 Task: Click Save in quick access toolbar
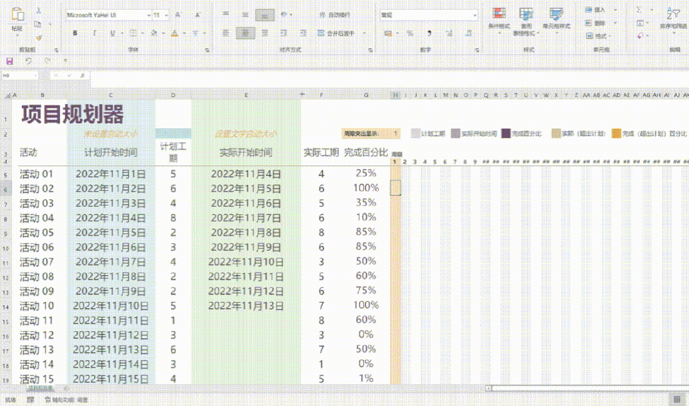[9, 61]
